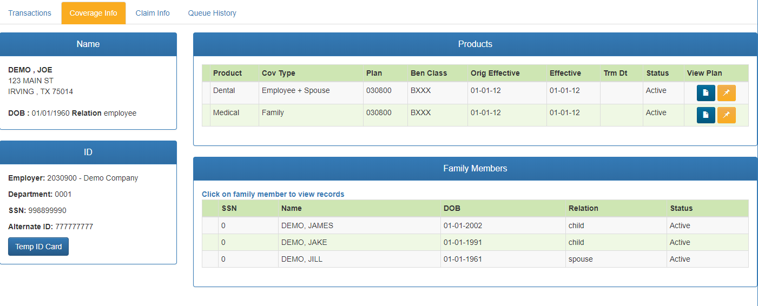Select the Dental product row
The height and width of the screenshot is (306, 758).
click(x=224, y=90)
